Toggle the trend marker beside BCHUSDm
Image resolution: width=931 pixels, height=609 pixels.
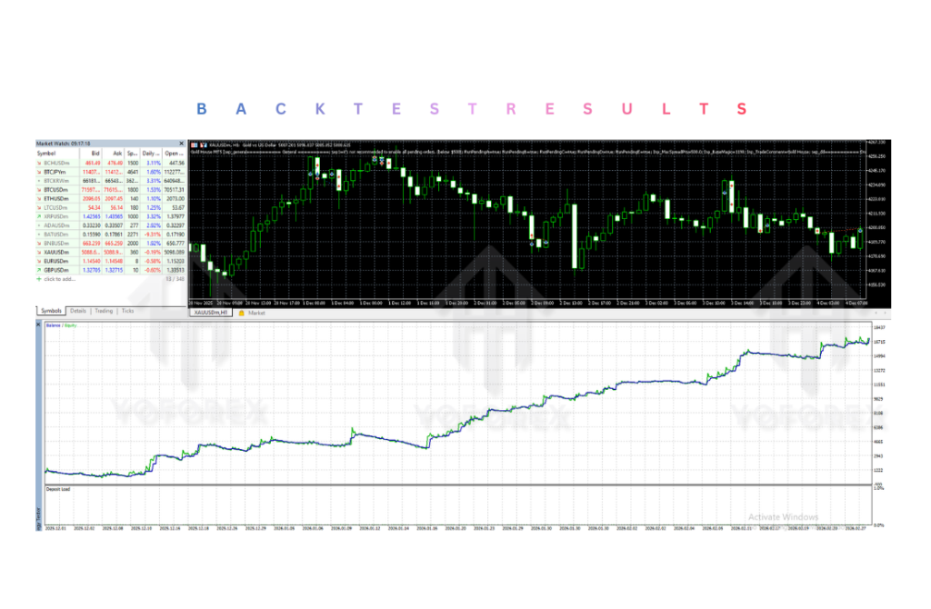tap(41, 164)
